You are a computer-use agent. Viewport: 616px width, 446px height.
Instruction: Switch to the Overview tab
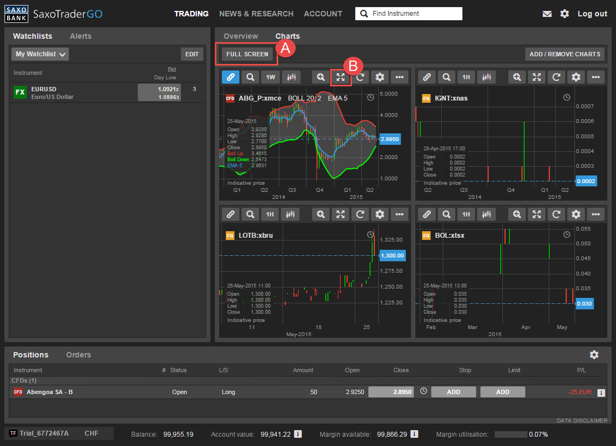pyautogui.click(x=240, y=36)
